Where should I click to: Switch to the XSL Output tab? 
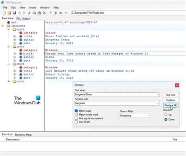pos(23,19)
